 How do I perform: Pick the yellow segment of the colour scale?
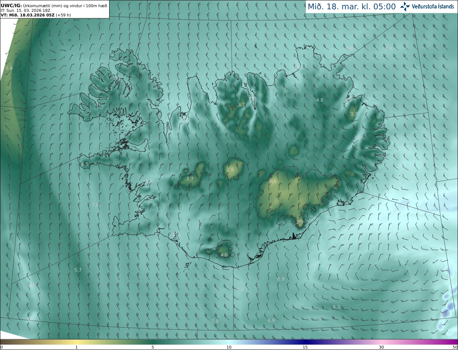tap(77, 342)
